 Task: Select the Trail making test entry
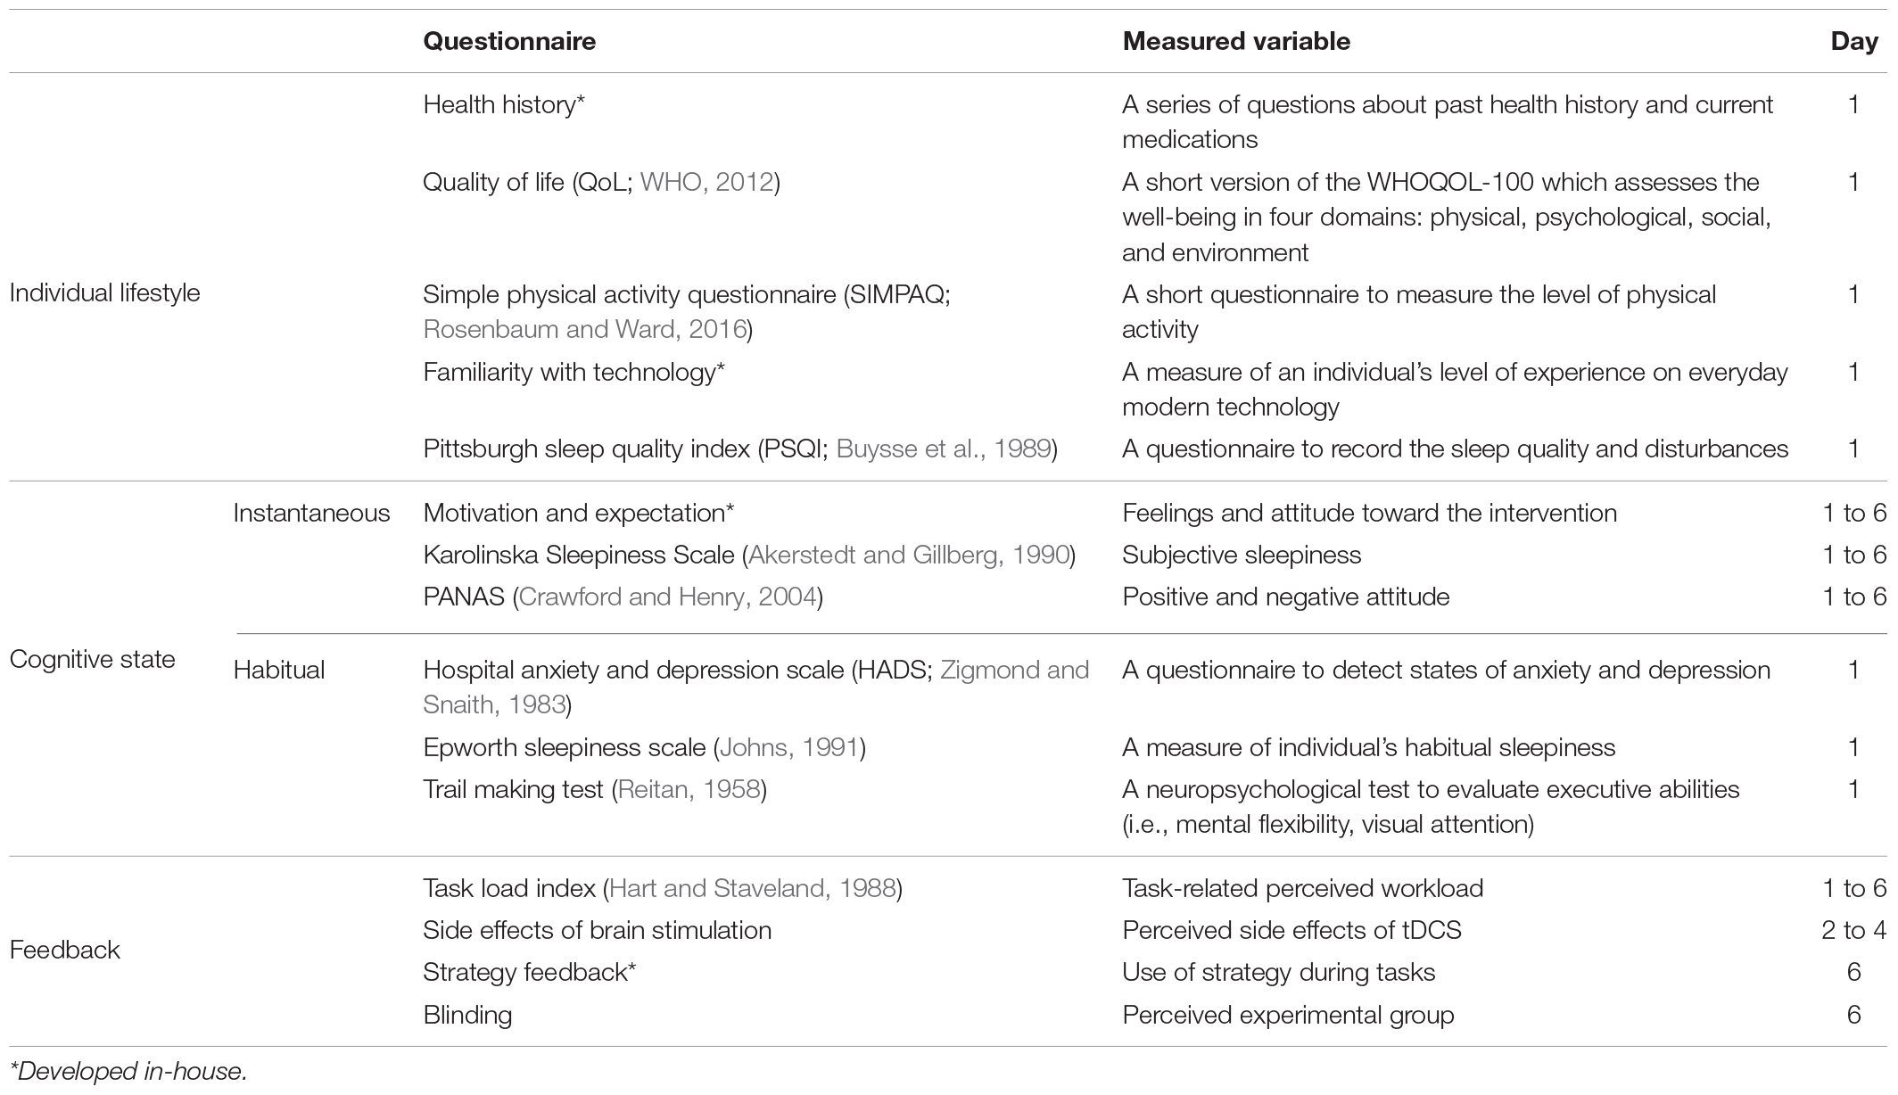coord(514,790)
